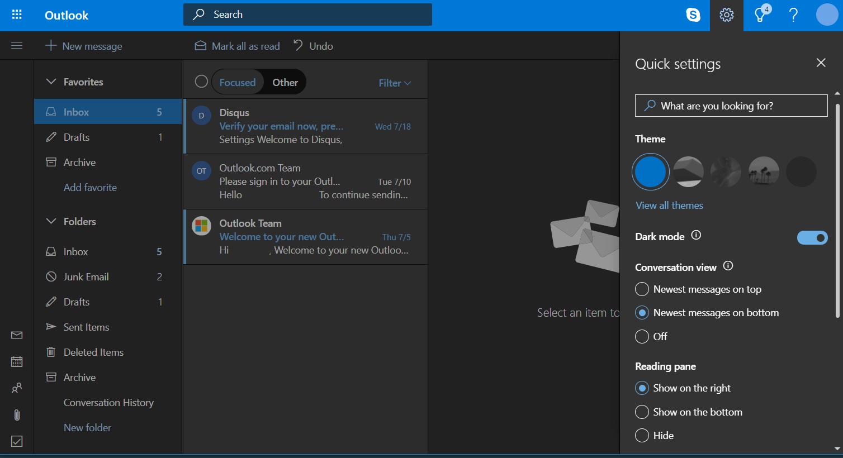
Task: Click New folder link
Action: [87, 427]
